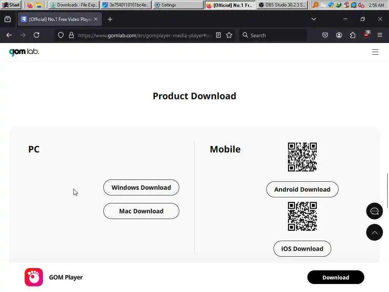Open the site hamburger menu

(375, 52)
